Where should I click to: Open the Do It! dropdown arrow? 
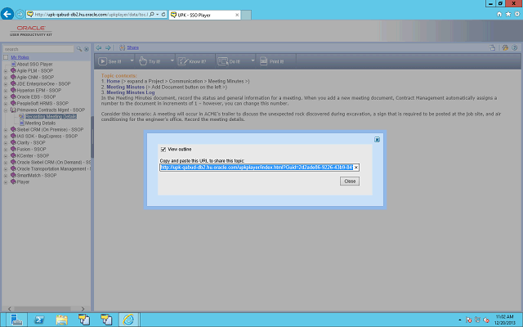(253, 60)
